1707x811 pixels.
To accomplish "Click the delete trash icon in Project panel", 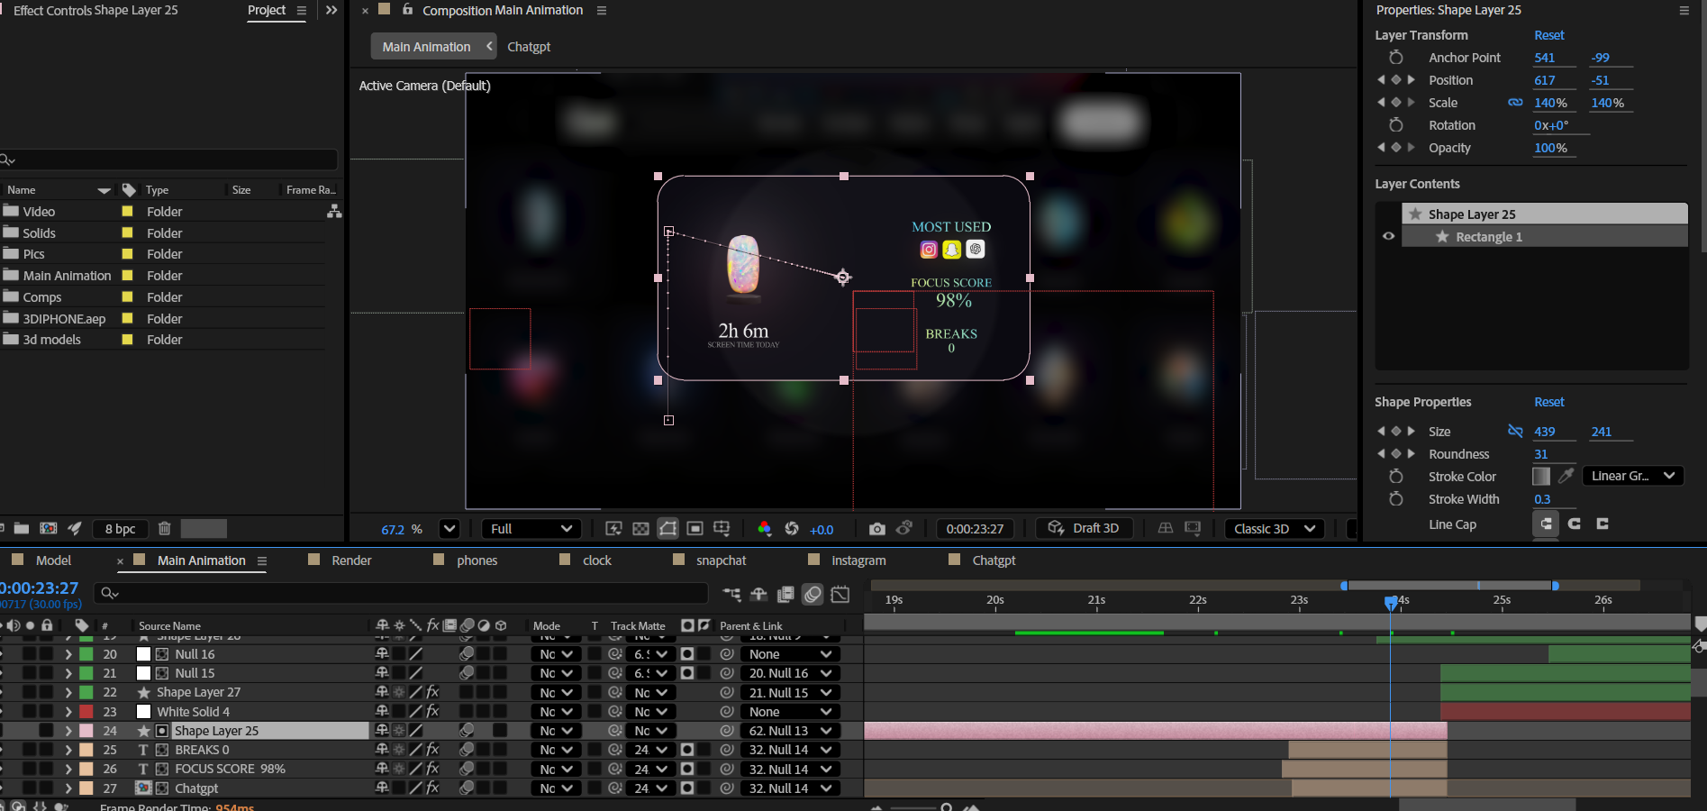I will pyautogui.click(x=164, y=529).
